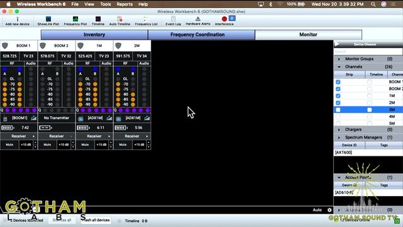Open the Reports menu
The width and height of the screenshot is (403, 227).
[x=125, y=4]
